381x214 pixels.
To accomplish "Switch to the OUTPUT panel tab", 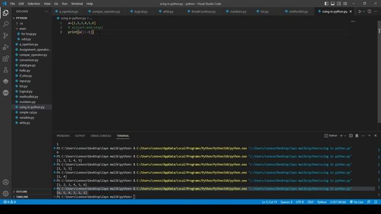I will click(80, 136).
